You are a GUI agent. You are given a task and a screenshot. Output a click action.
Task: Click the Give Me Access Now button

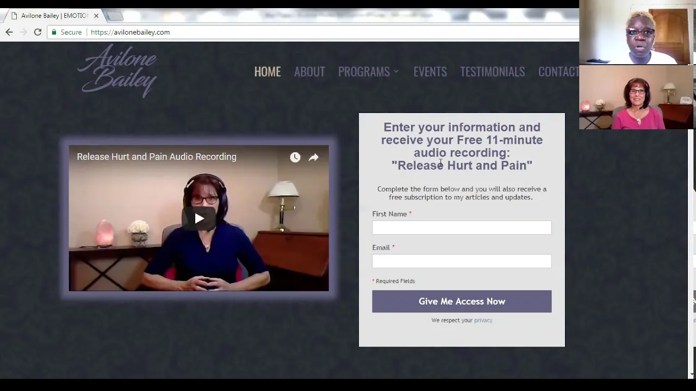[462, 301]
